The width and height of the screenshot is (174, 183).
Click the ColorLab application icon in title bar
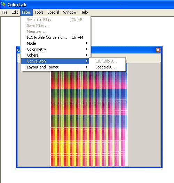pos(3,4)
